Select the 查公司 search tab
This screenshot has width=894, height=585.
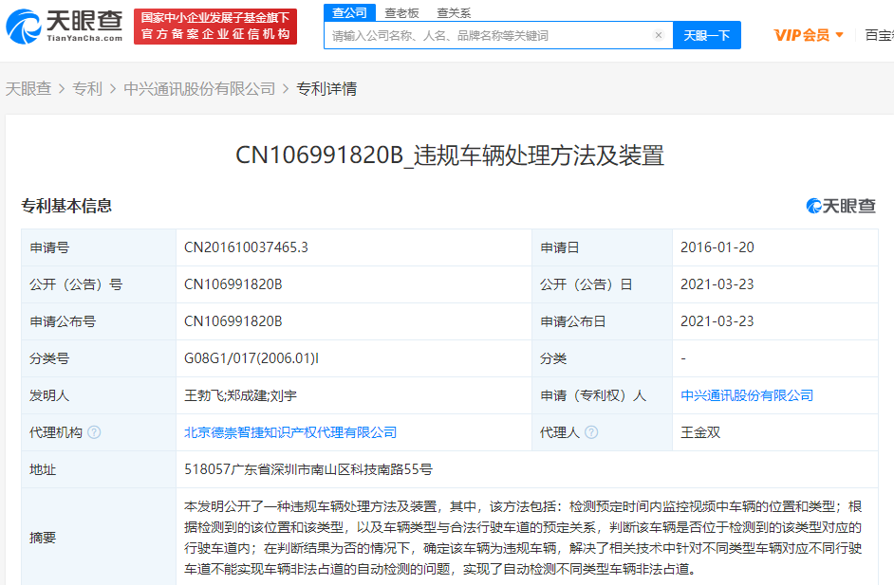349,12
